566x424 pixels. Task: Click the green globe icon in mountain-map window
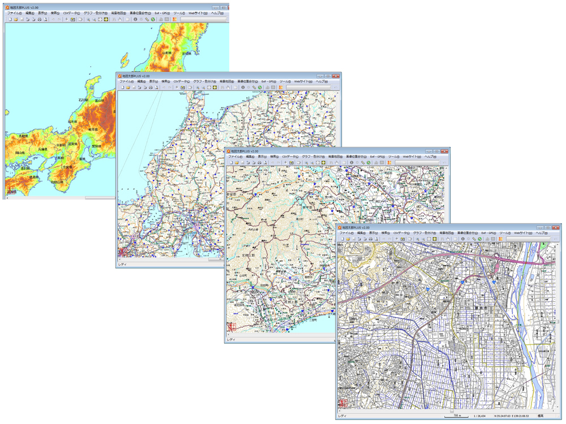pyautogui.click(x=368, y=163)
